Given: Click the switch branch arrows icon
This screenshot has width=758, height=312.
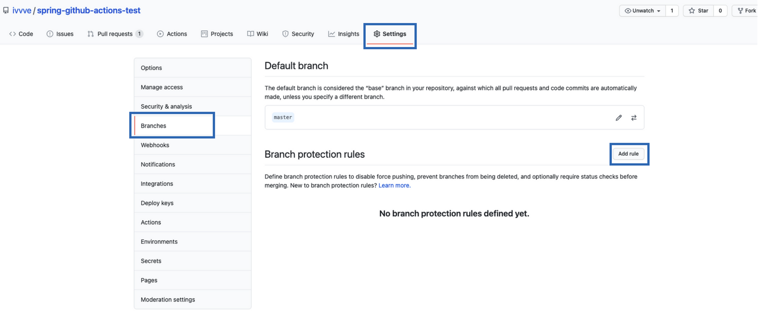Looking at the screenshot, I should (x=634, y=118).
